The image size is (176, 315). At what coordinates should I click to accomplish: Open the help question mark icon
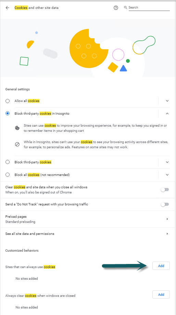116,8
